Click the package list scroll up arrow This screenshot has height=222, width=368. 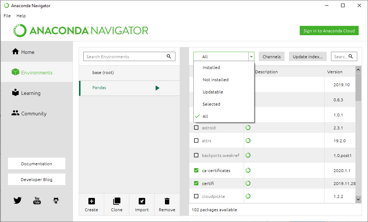[358, 70]
